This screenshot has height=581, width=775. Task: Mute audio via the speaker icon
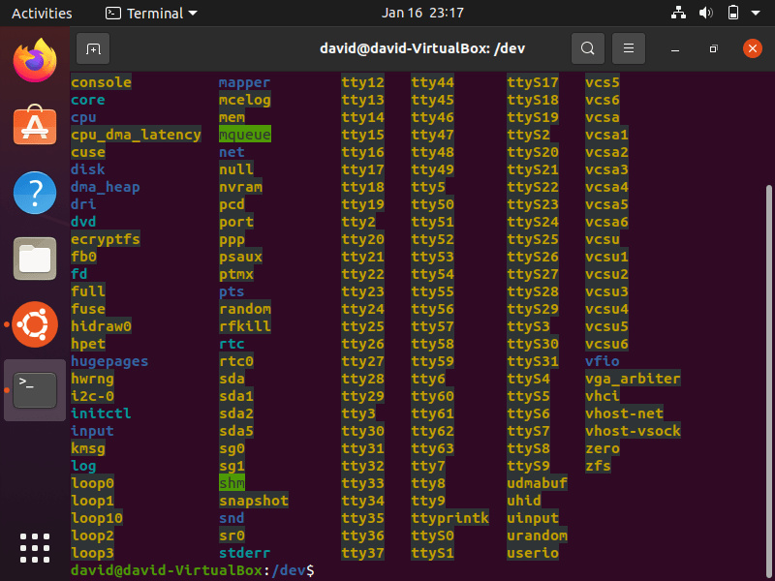point(705,14)
